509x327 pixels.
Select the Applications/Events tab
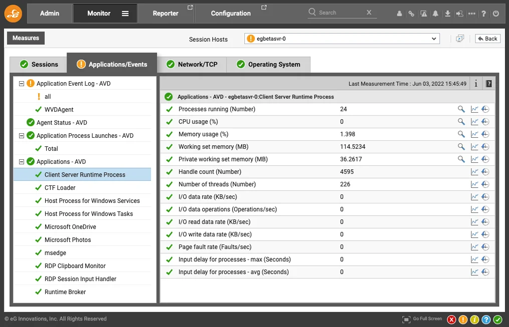tap(112, 64)
